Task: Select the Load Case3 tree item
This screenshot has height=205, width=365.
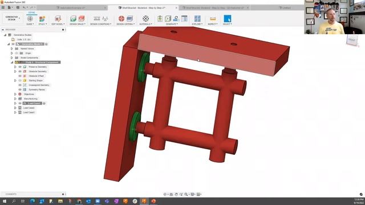Action: pos(29,113)
